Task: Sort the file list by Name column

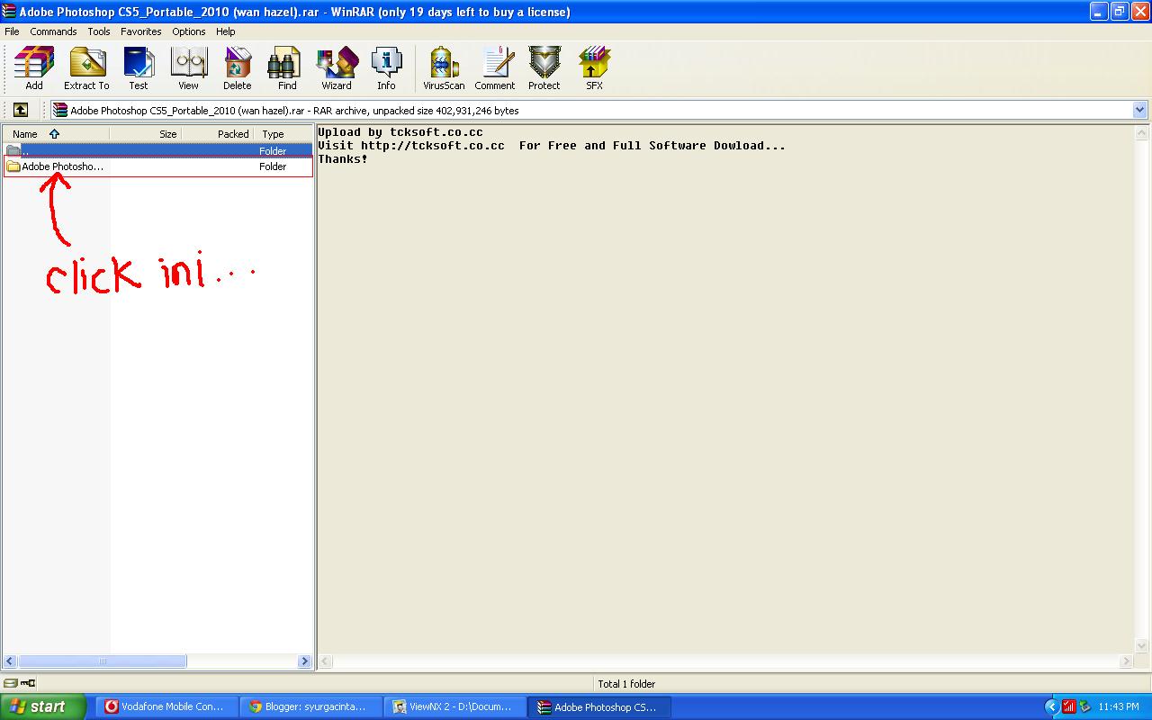Action: click(56, 134)
